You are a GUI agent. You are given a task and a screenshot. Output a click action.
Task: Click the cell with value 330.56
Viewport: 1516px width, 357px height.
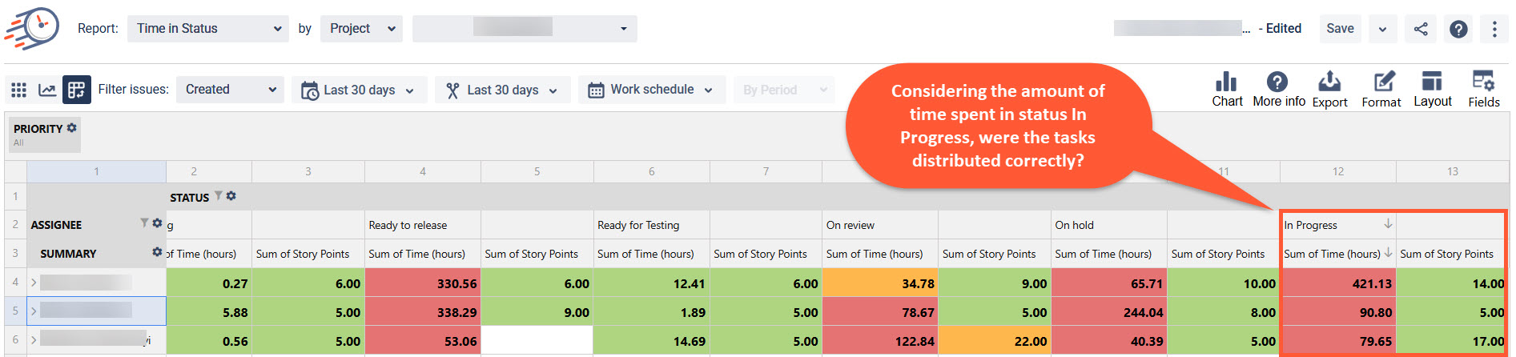423,283
